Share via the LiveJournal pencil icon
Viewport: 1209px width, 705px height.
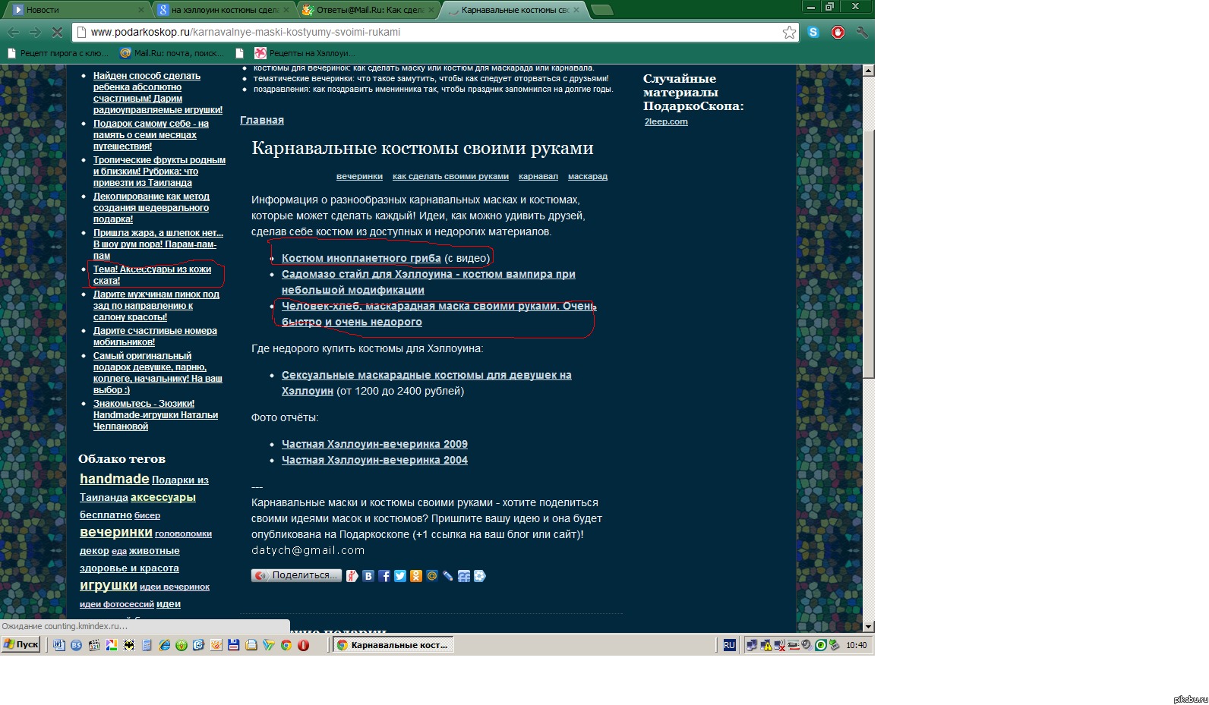(x=448, y=576)
